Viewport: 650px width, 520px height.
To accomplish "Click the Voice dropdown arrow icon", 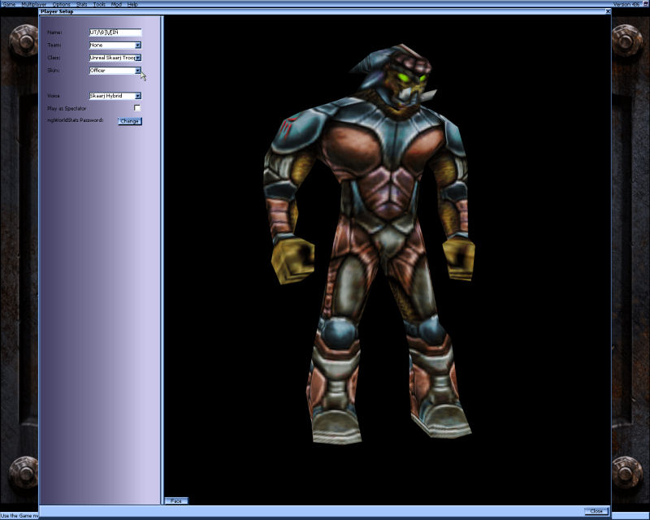I will [136, 96].
